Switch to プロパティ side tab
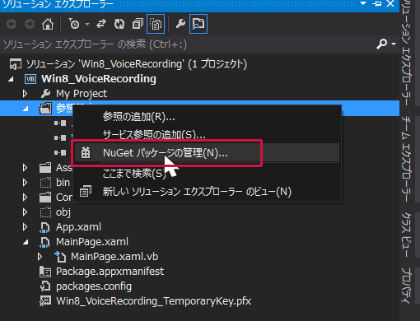Viewport: 420px width, 321px height. (x=407, y=286)
